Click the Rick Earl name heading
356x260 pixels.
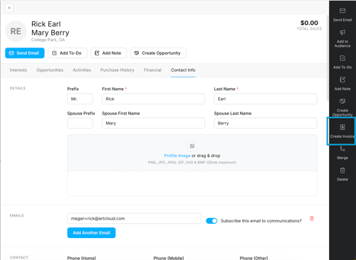[x=46, y=24]
